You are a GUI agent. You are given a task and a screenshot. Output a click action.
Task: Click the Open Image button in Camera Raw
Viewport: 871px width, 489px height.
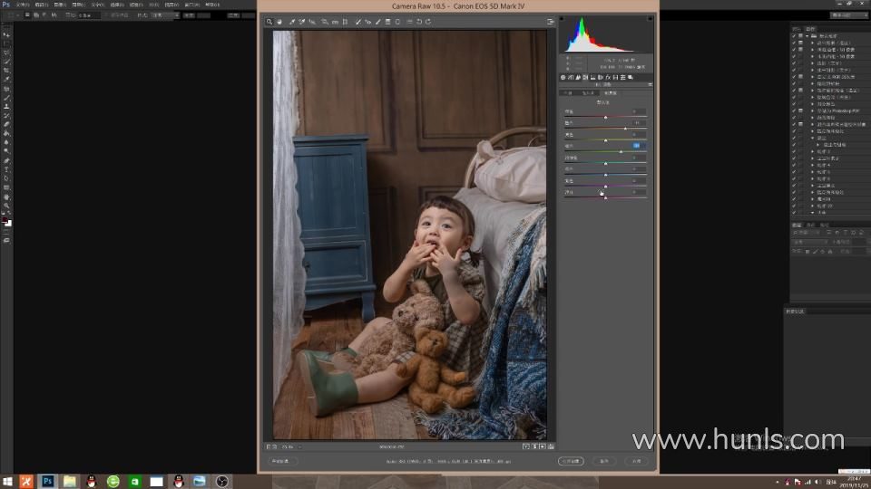[x=571, y=461]
